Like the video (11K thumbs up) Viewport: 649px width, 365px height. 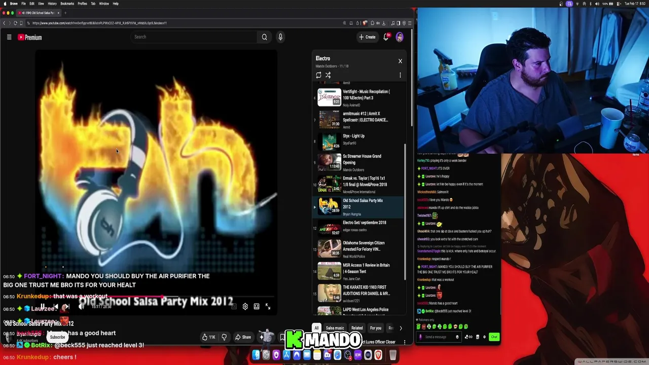point(209,337)
